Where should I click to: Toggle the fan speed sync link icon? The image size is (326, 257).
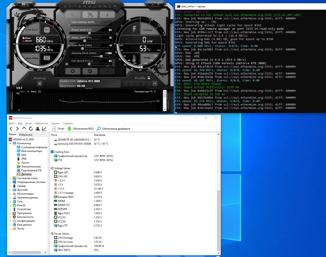(92, 61)
